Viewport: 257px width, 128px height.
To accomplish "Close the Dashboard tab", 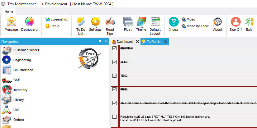I will (x=137, y=42).
